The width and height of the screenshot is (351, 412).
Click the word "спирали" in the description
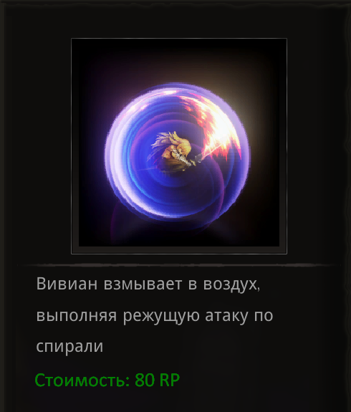tap(69, 347)
